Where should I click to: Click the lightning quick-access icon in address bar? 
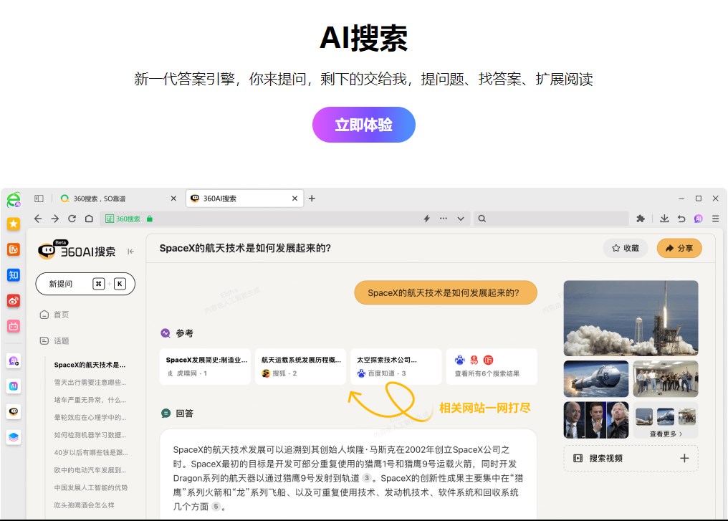click(426, 219)
